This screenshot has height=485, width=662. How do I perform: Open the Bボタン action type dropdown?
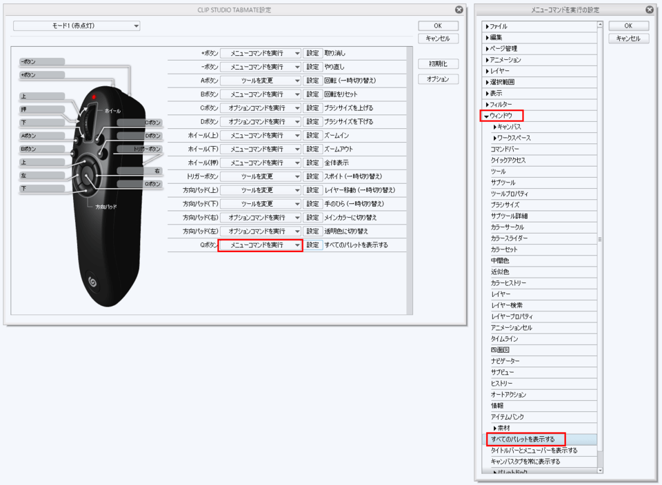click(x=261, y=94)
